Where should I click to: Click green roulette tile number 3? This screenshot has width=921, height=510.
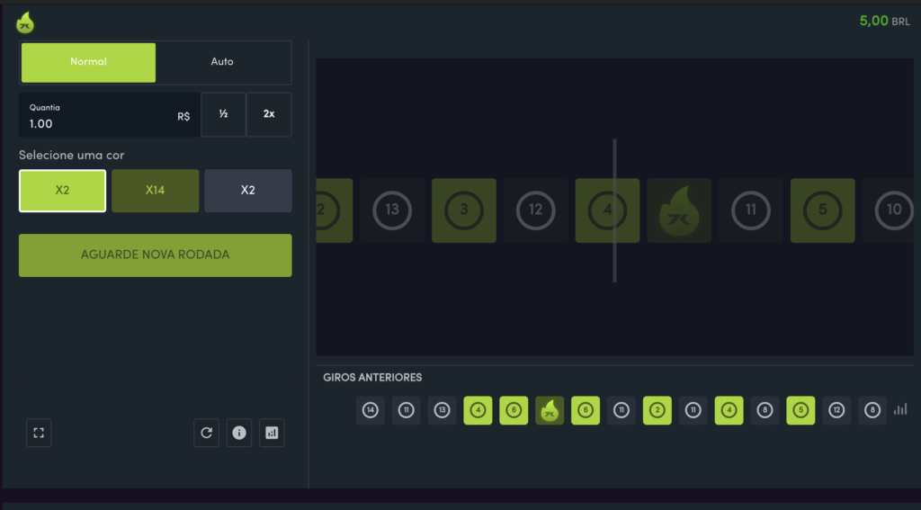pos(464,210)
